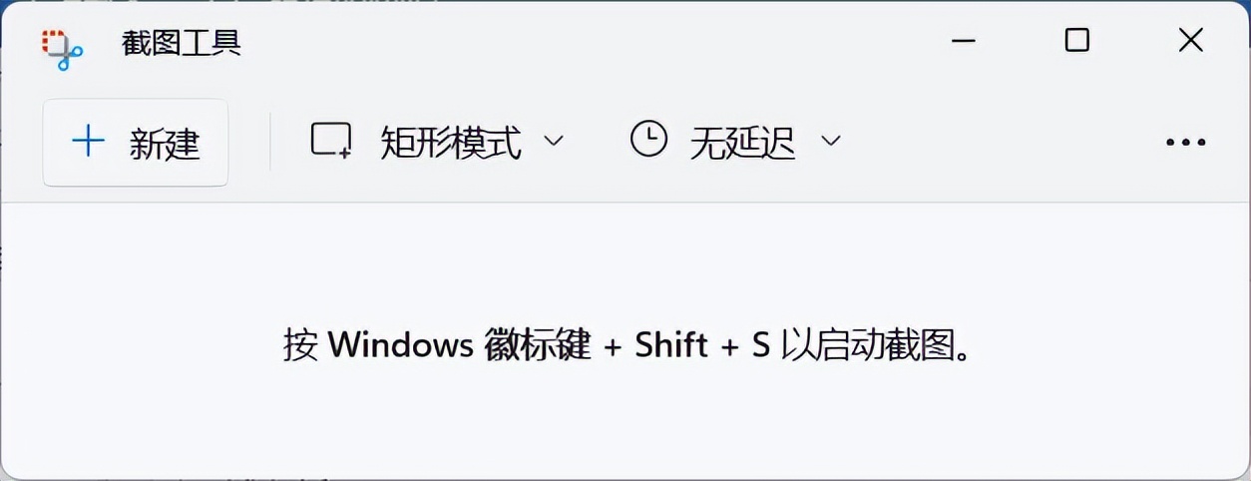Close the Snipping Tool window
Screen dimensions: 1251x481
[1190, 40]
